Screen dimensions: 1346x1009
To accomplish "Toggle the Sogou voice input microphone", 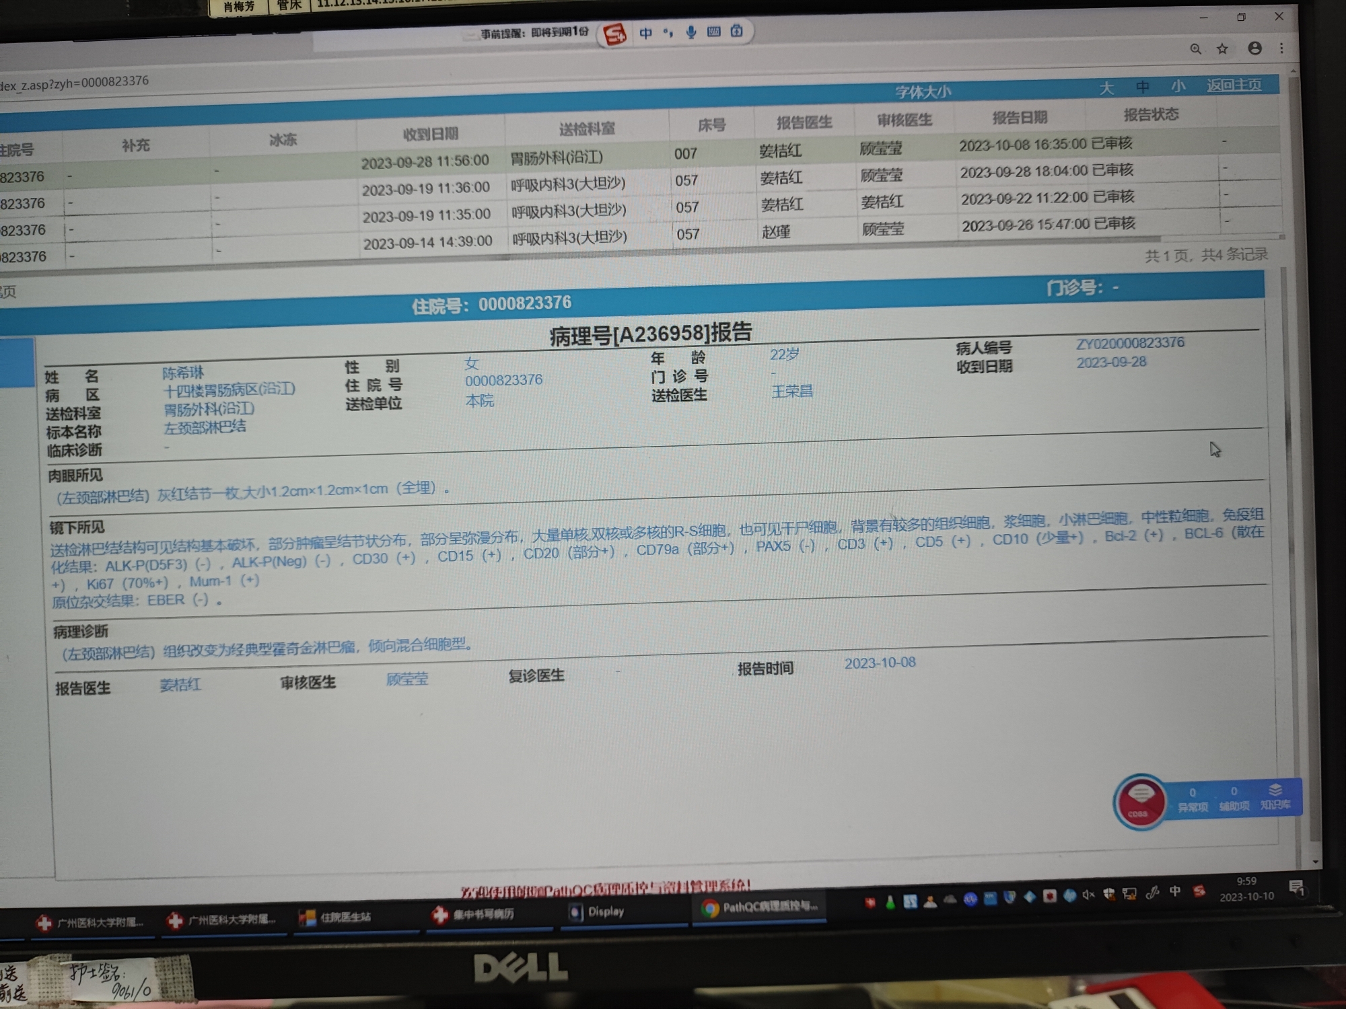I will point(691,32).
